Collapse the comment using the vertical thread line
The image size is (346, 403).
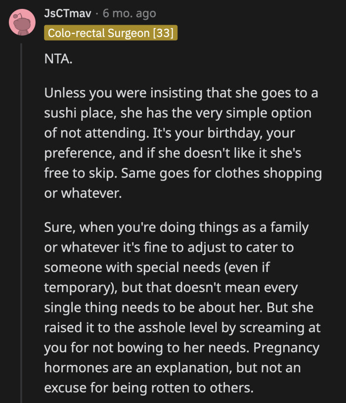(x=21, y=223)
